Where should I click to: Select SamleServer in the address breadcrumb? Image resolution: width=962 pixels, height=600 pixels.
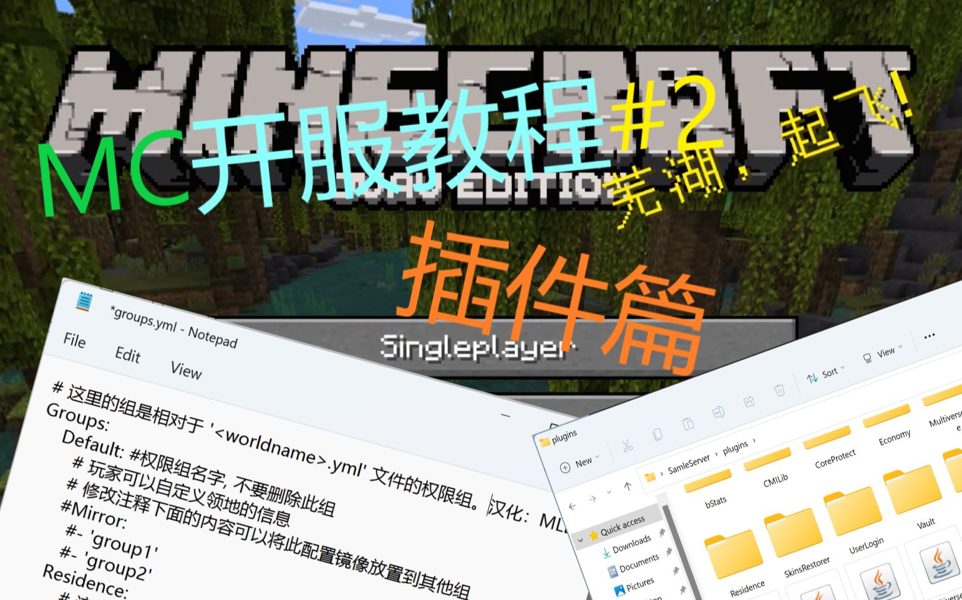pyautogui.click(x=689, y=464)
